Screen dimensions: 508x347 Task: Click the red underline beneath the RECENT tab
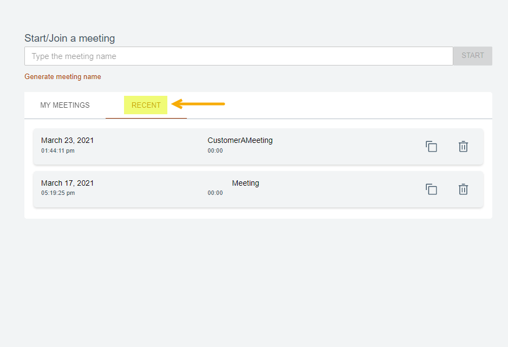click(x=146, y=118)
